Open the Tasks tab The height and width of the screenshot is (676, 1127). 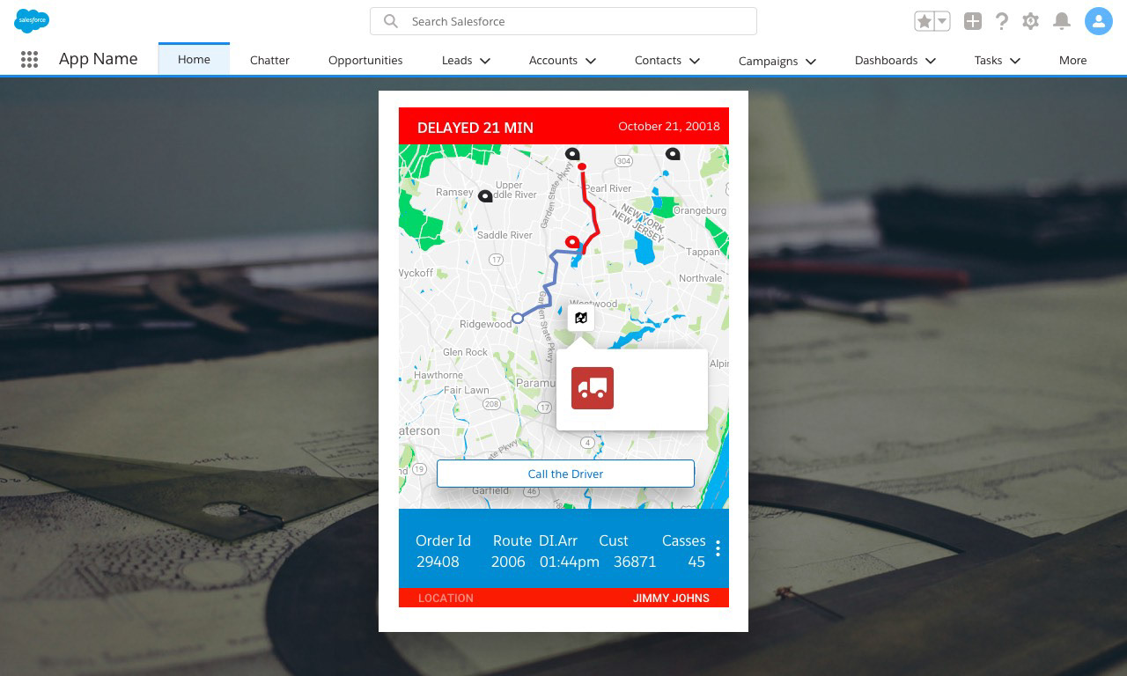click(x=988, y=60)
